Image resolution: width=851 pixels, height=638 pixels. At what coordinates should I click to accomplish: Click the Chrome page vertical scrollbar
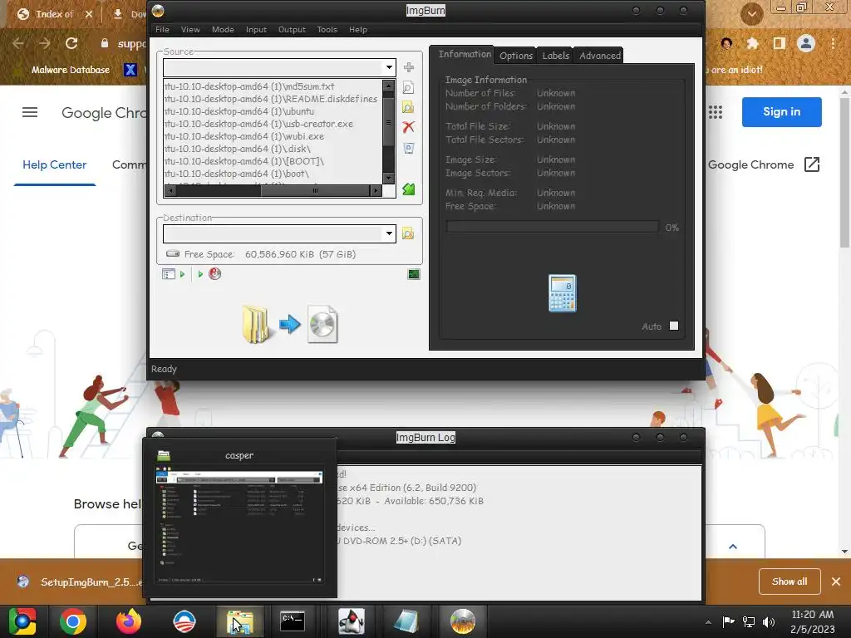click(x=844, y=174)
